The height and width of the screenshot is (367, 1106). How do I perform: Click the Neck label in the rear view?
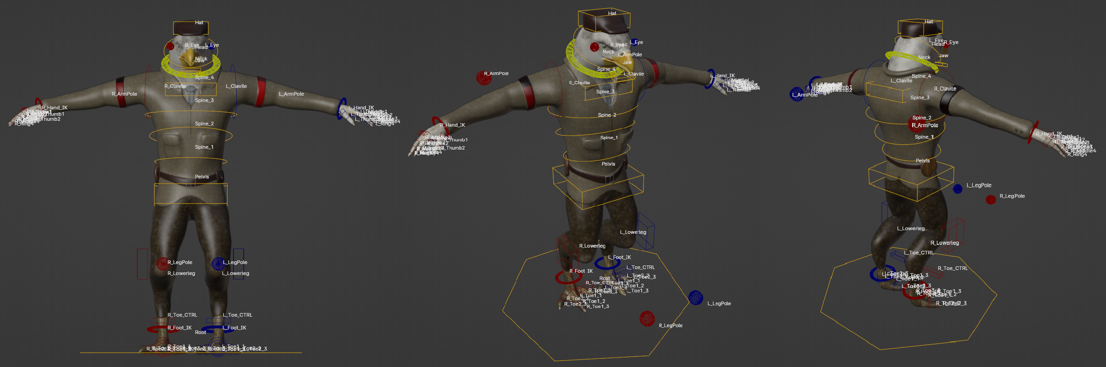click(924, 57)
